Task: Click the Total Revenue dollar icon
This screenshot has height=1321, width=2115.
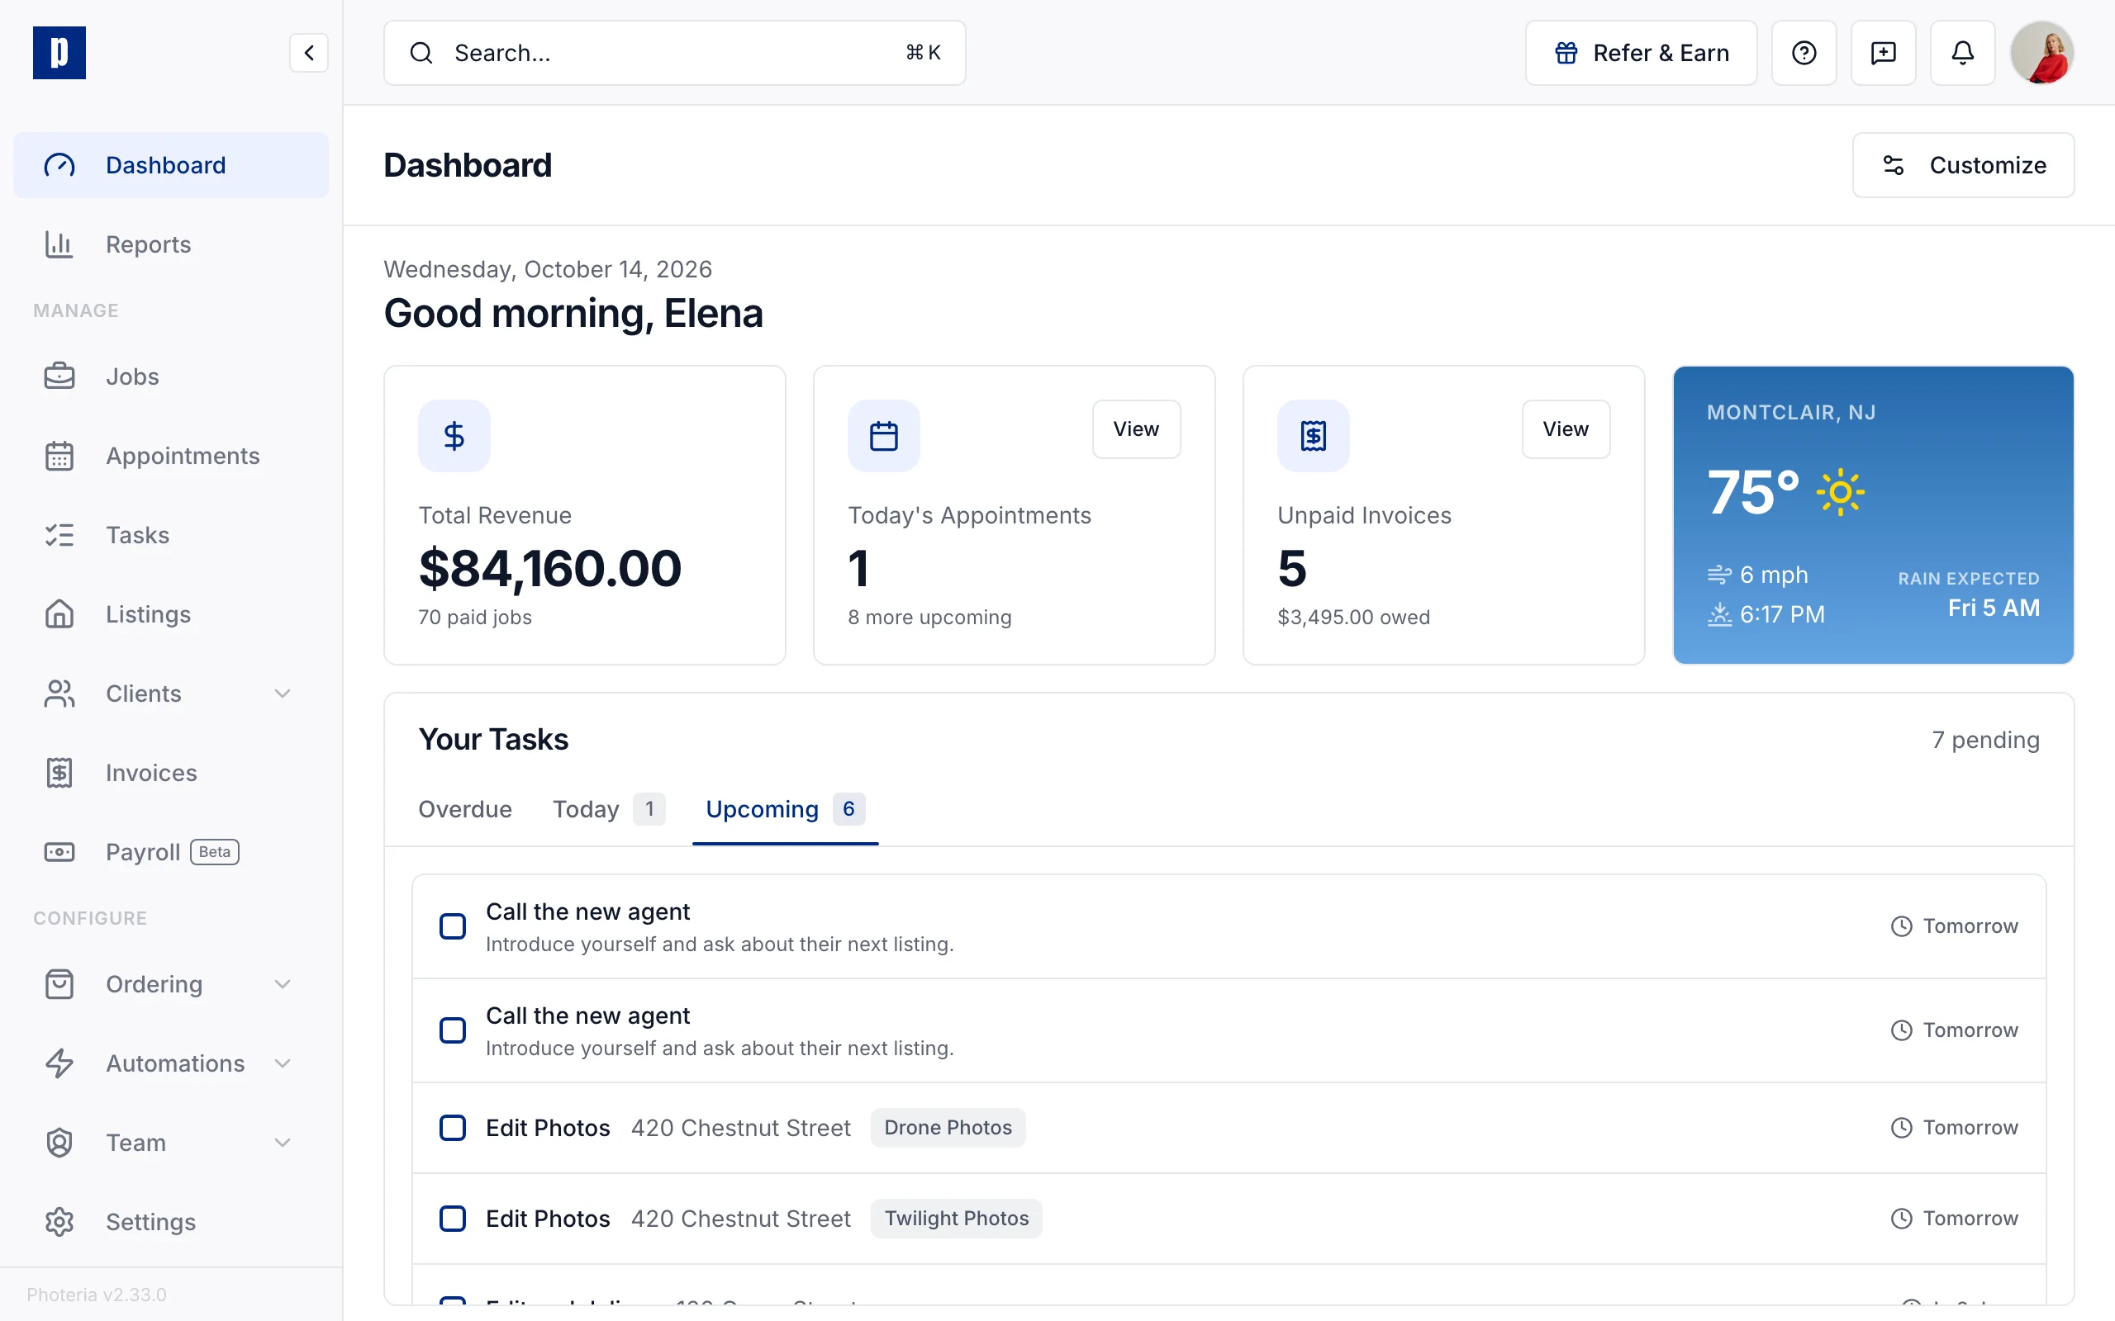Action: click(x=454, y=436)
